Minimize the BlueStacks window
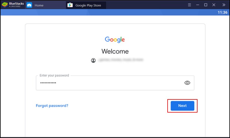The image size is (230, 138). tap(198, 5)
